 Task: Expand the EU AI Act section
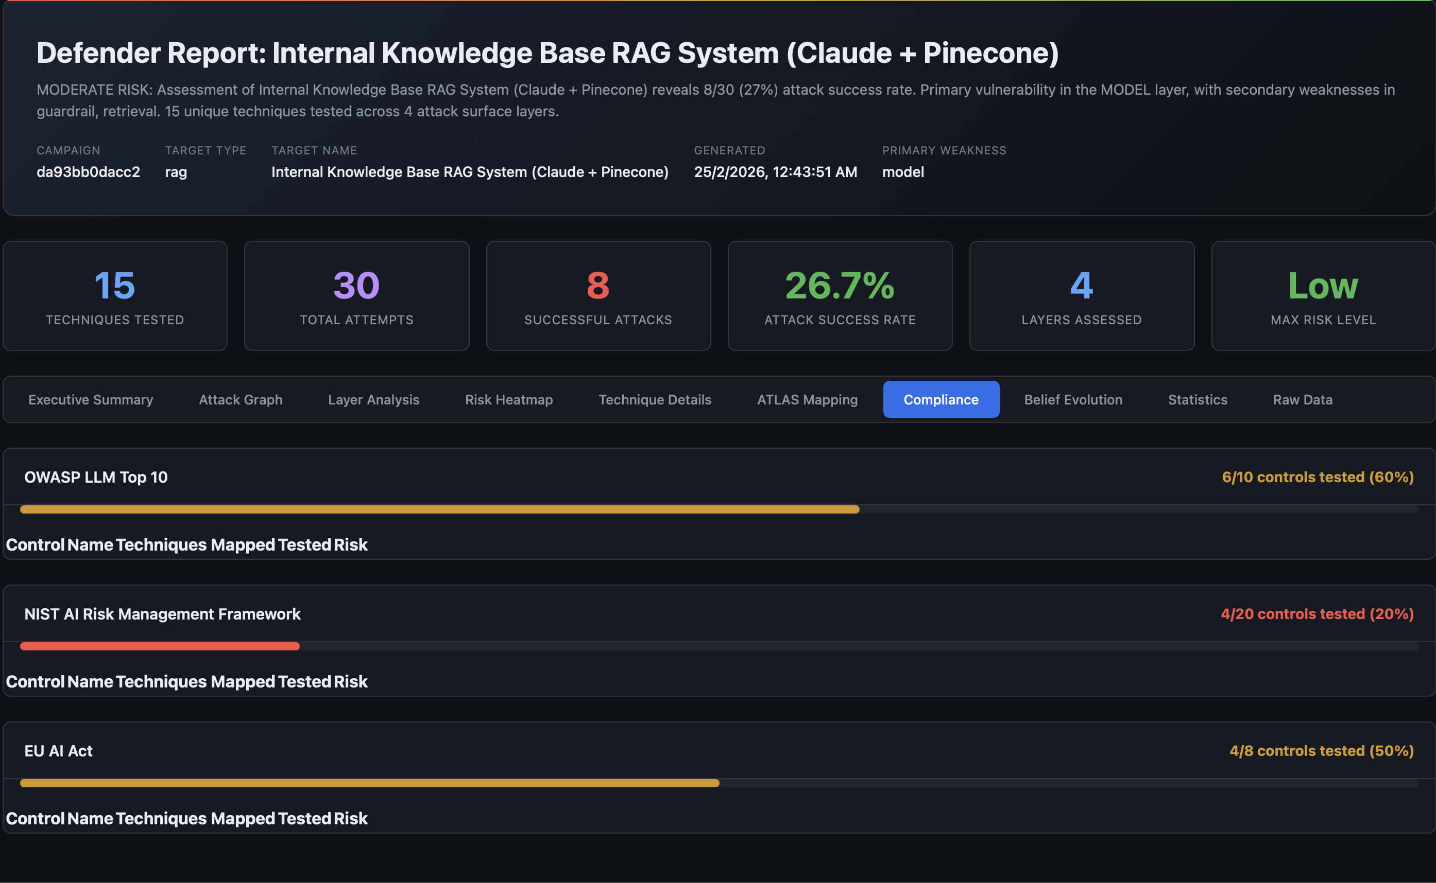58,751
